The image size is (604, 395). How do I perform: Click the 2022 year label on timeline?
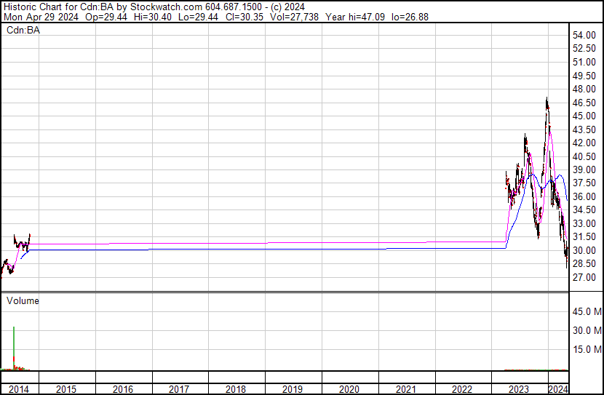coord(463,389)
